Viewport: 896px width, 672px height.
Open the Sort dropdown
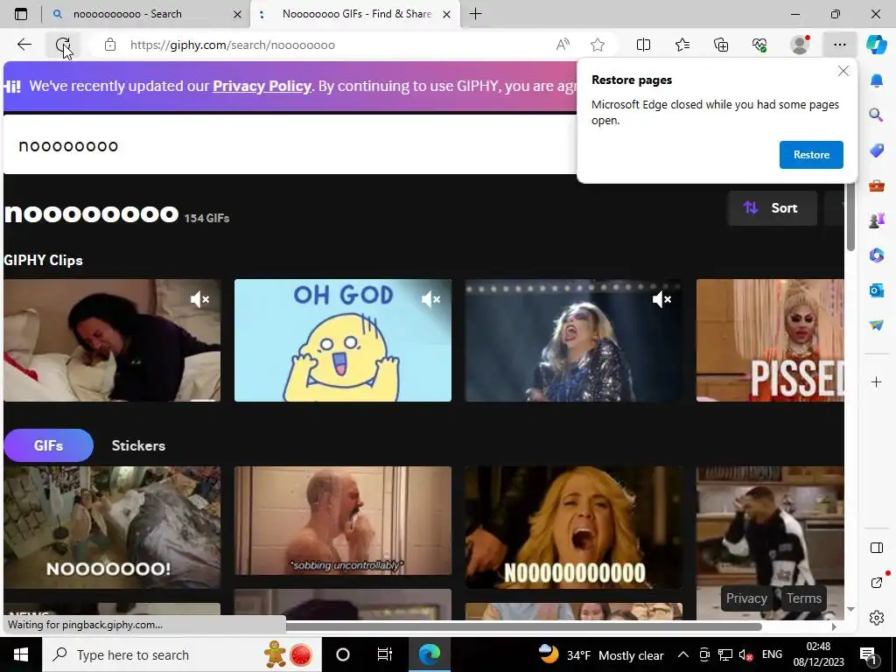772,208
